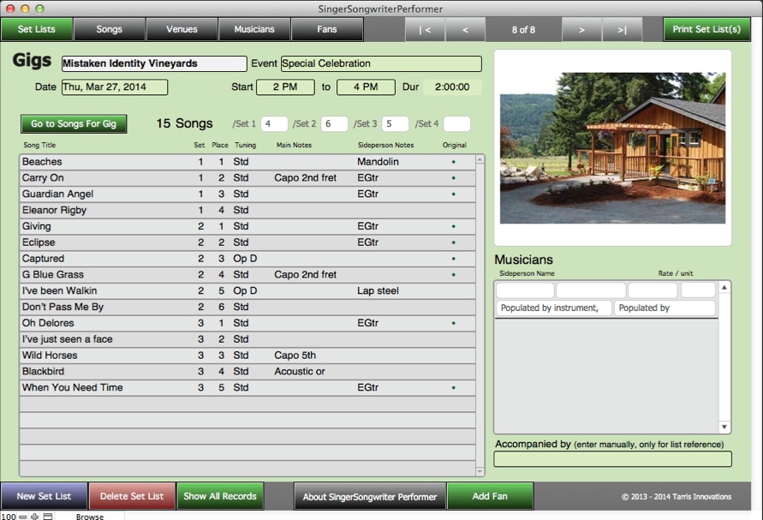The image size is (763, 520).
Task: Advance to the next record arrow
Action: click(582, 29)
